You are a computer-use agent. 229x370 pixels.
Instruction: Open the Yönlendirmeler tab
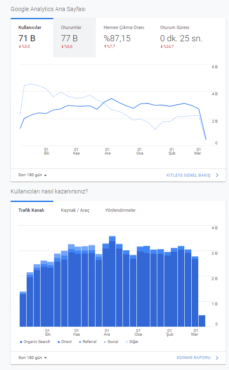[120, 210]
